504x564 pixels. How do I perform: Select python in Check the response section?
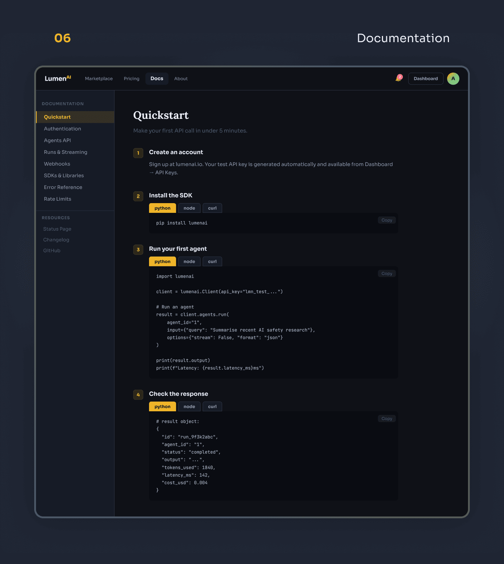click(x=162, y=406)
